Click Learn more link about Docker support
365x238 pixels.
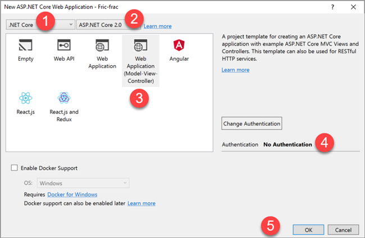pos(142,203)
